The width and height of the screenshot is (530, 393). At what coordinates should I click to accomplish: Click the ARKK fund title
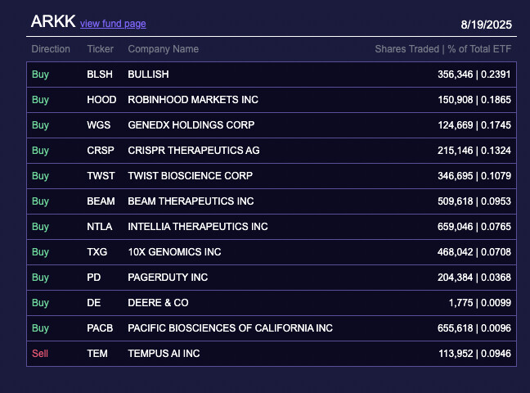coord(53,21)
